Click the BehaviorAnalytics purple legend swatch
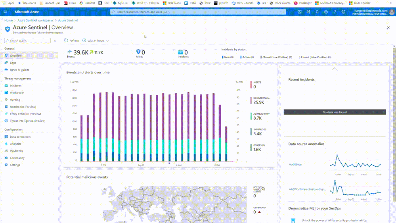396x223 pixels. [251, 100]
